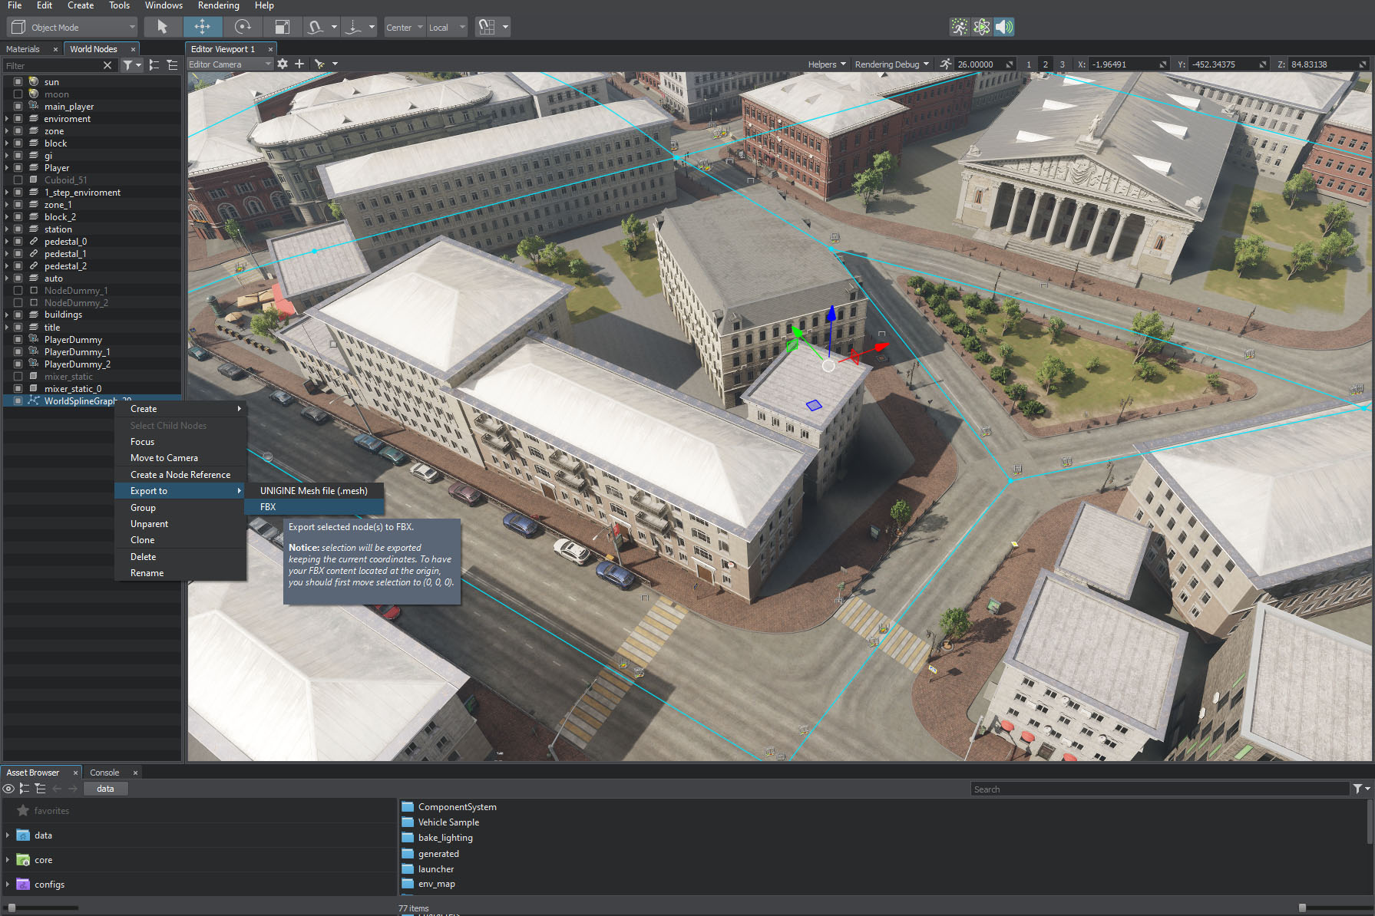Screen dimensions: 1375x916
Task: Toggle the checkbox for Cuboid_51 node
Action: click(18, 180)
